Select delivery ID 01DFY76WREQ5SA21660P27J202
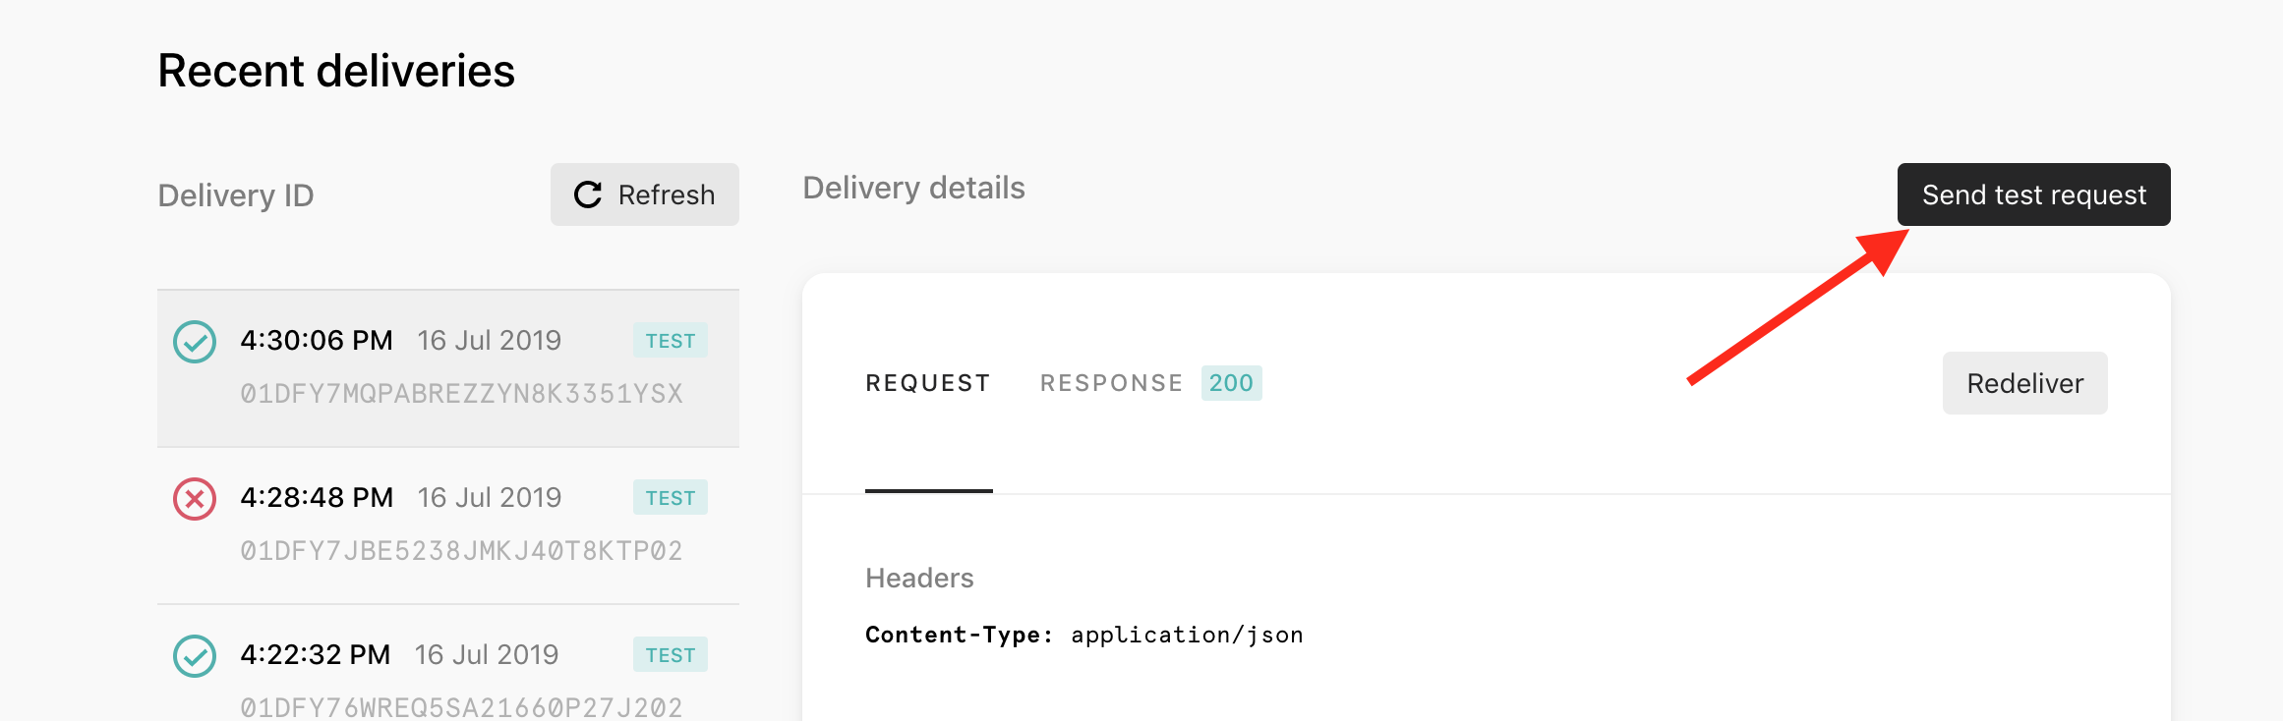This screenshot has height=721, width=2283. [461, 707]
